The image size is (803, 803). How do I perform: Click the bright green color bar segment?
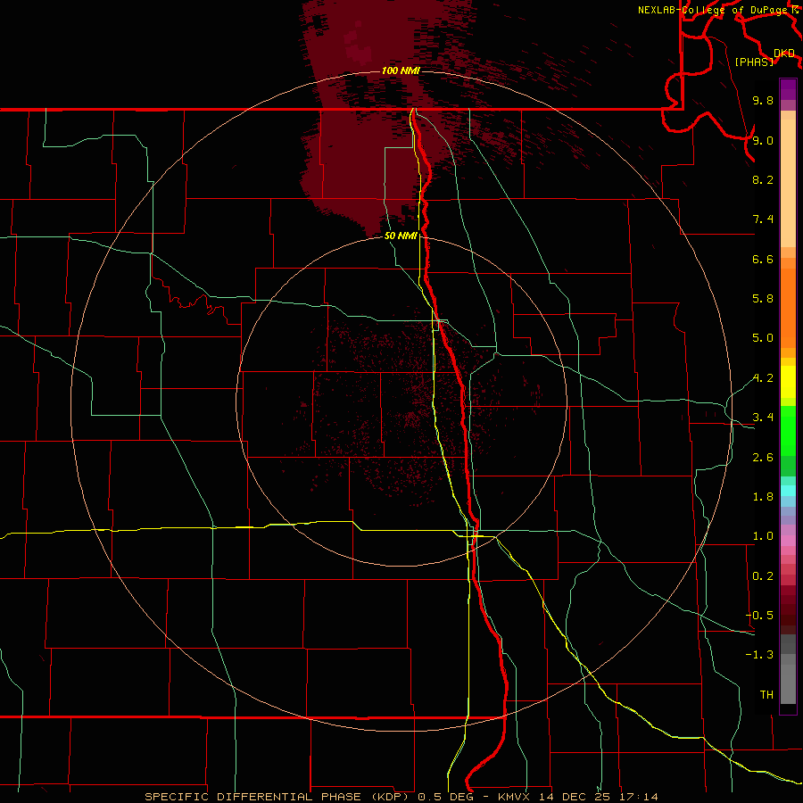[x=788, y=429]
